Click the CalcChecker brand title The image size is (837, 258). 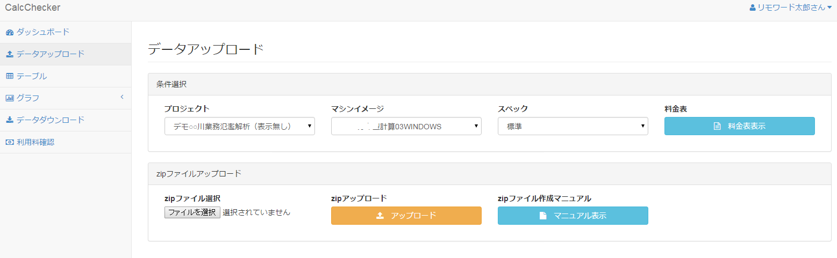tap(32, 8)
